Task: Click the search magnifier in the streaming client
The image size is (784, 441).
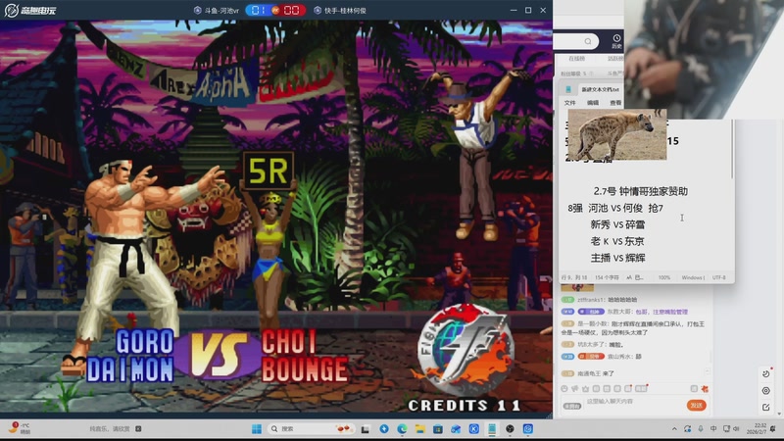Action: pyautogui.click(x=587, y=41)
